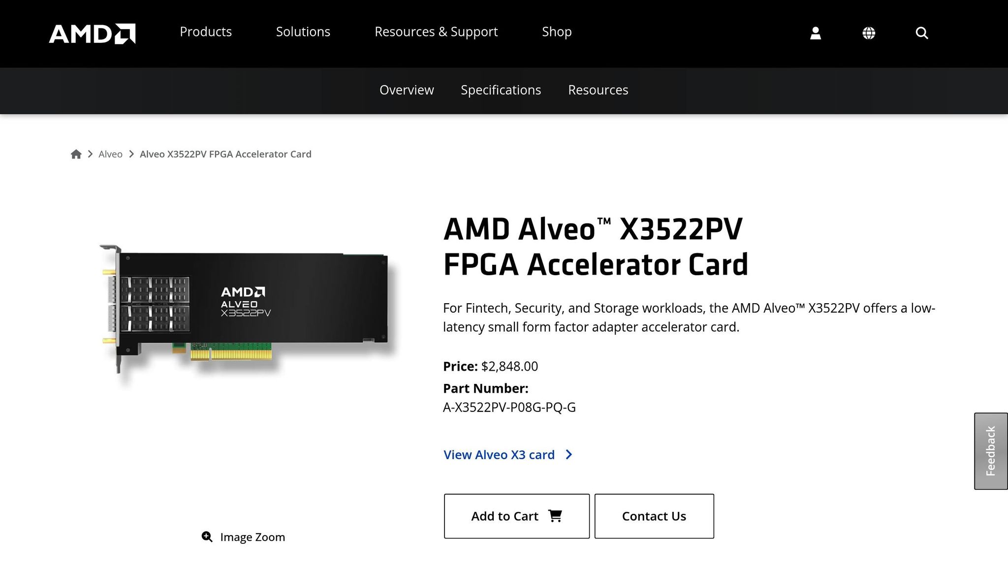Open the account profile icon

(x=816, y=32)
